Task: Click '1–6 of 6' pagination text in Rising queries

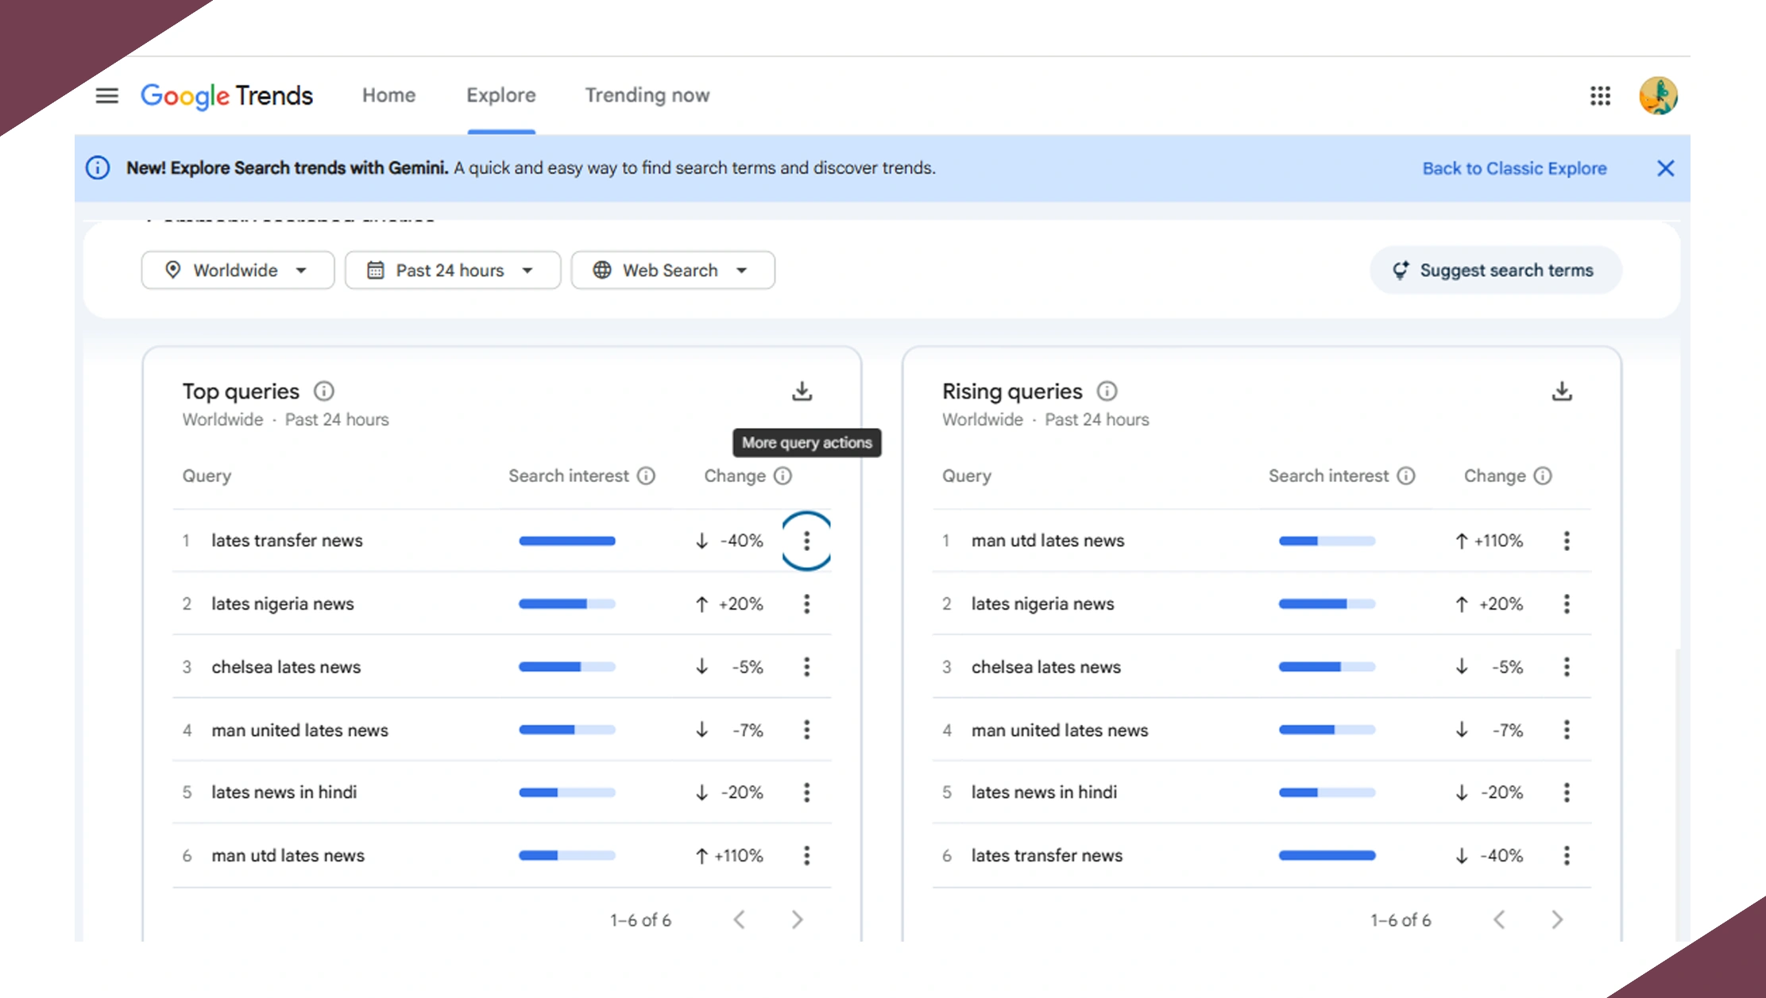Action: 1401,920
